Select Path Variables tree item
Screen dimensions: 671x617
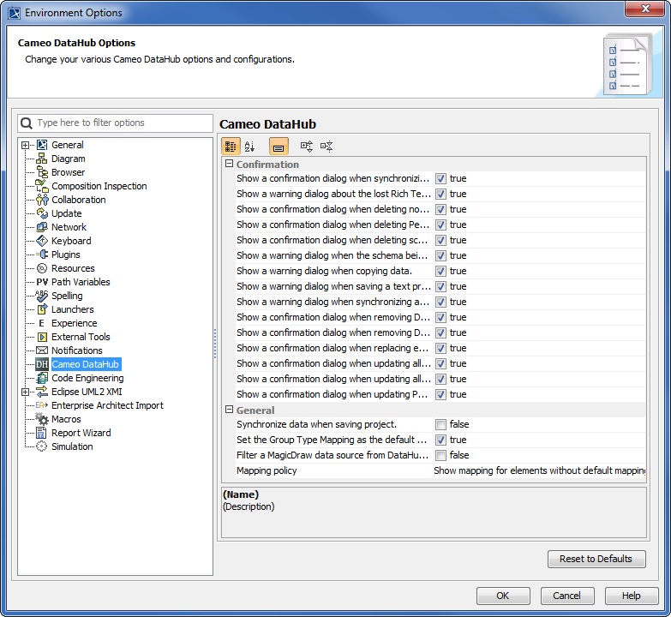pos(81,282)
